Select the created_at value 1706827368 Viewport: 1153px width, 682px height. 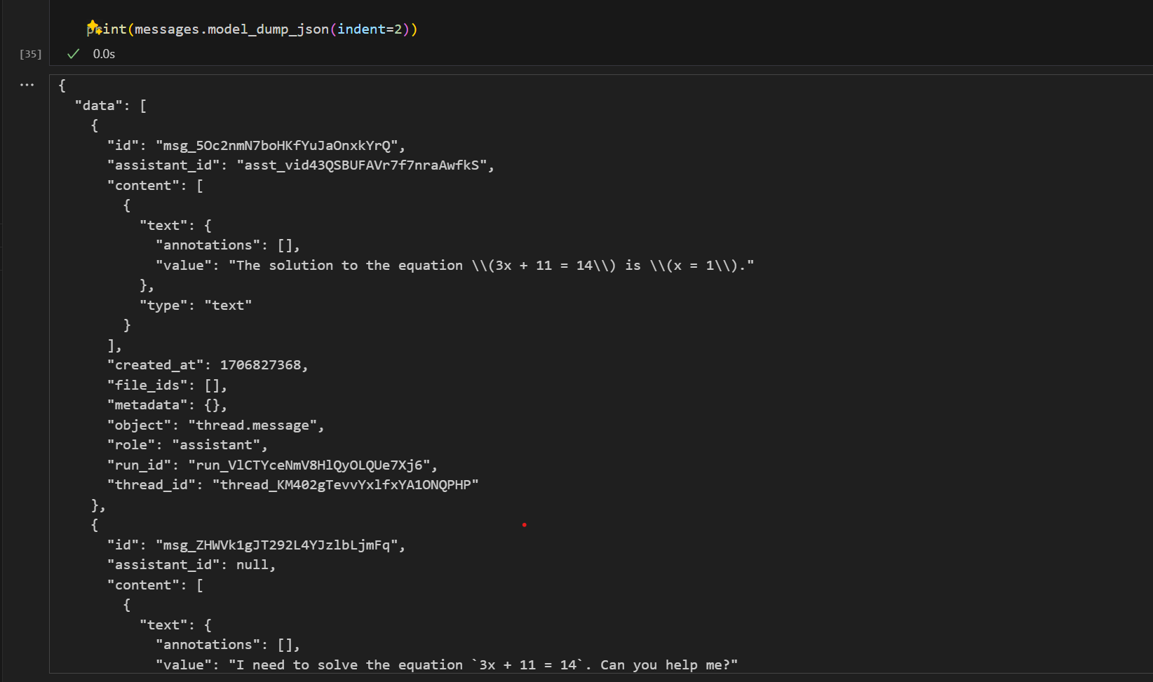click(260, 364)
